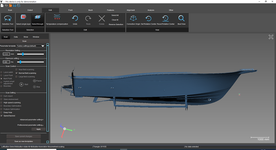
Task: Click the Correction Origin icon
Action: 133,18
